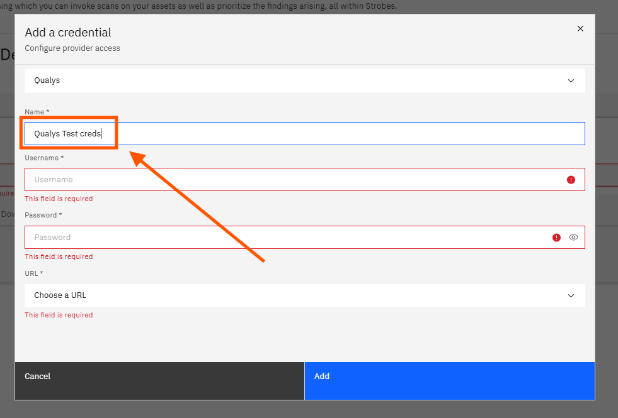618x418 pixels.
Task: Click the Username error warning icon
Action: (571, 180)
